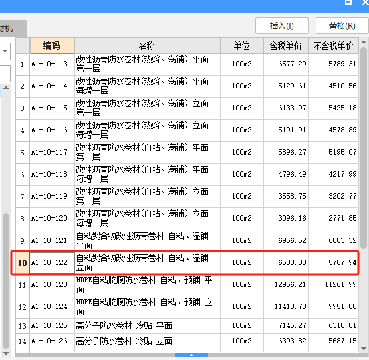Image resolution: width=369 pixels, height=360 pixels.
Task: Select row code A1-10-119
Action: pyautogui.click(x=49, y=196)
